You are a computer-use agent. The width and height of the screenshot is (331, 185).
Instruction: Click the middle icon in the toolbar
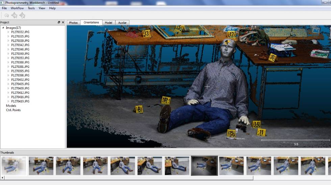tap(14, 15)
